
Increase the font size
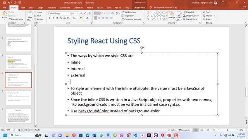(81, 14)
